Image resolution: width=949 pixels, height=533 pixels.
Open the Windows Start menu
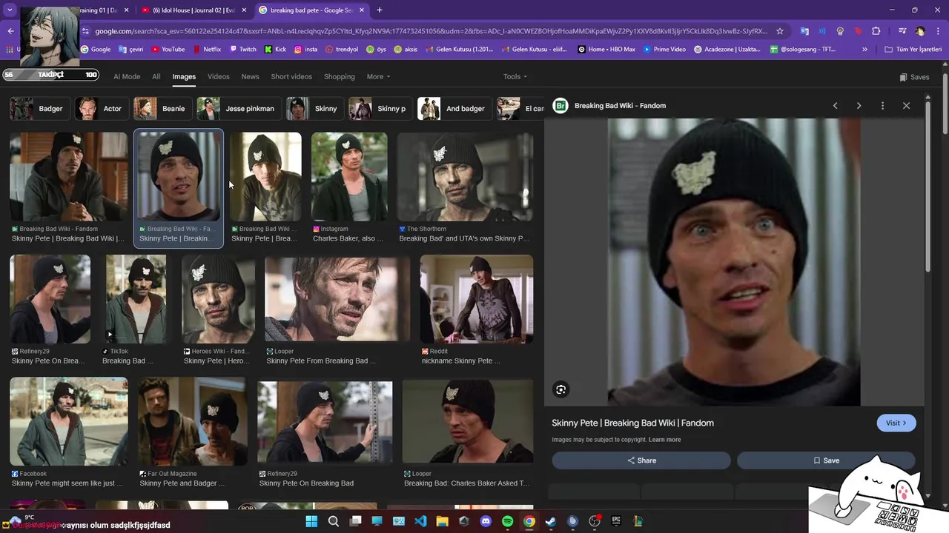[311, 521]
